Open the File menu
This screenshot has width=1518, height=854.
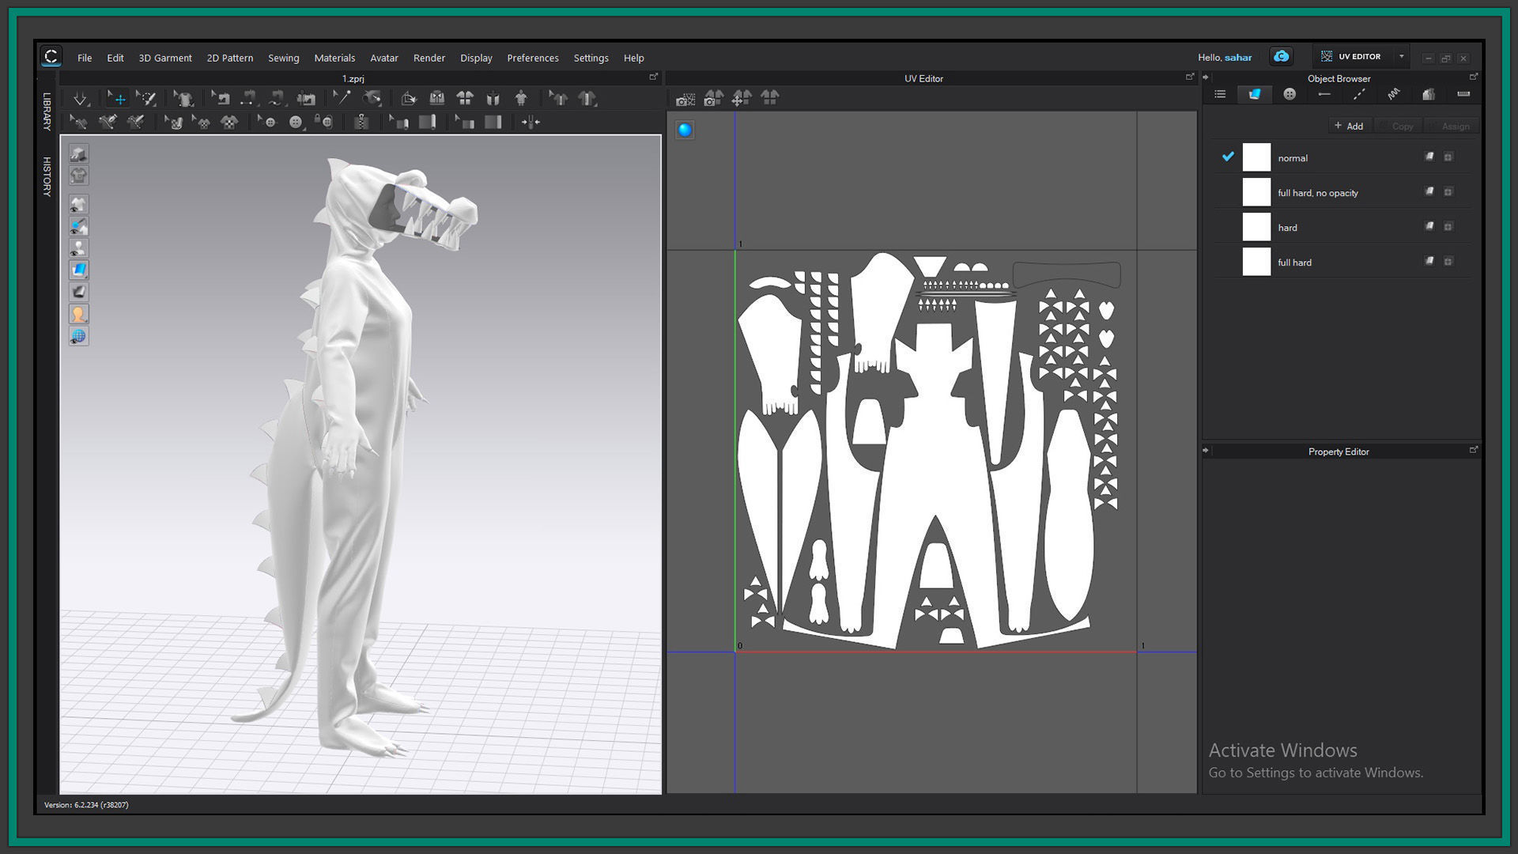[x=85, y=58]
